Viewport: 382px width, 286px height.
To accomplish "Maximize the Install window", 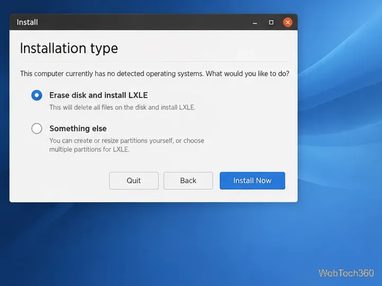I will tap(271, 22).
